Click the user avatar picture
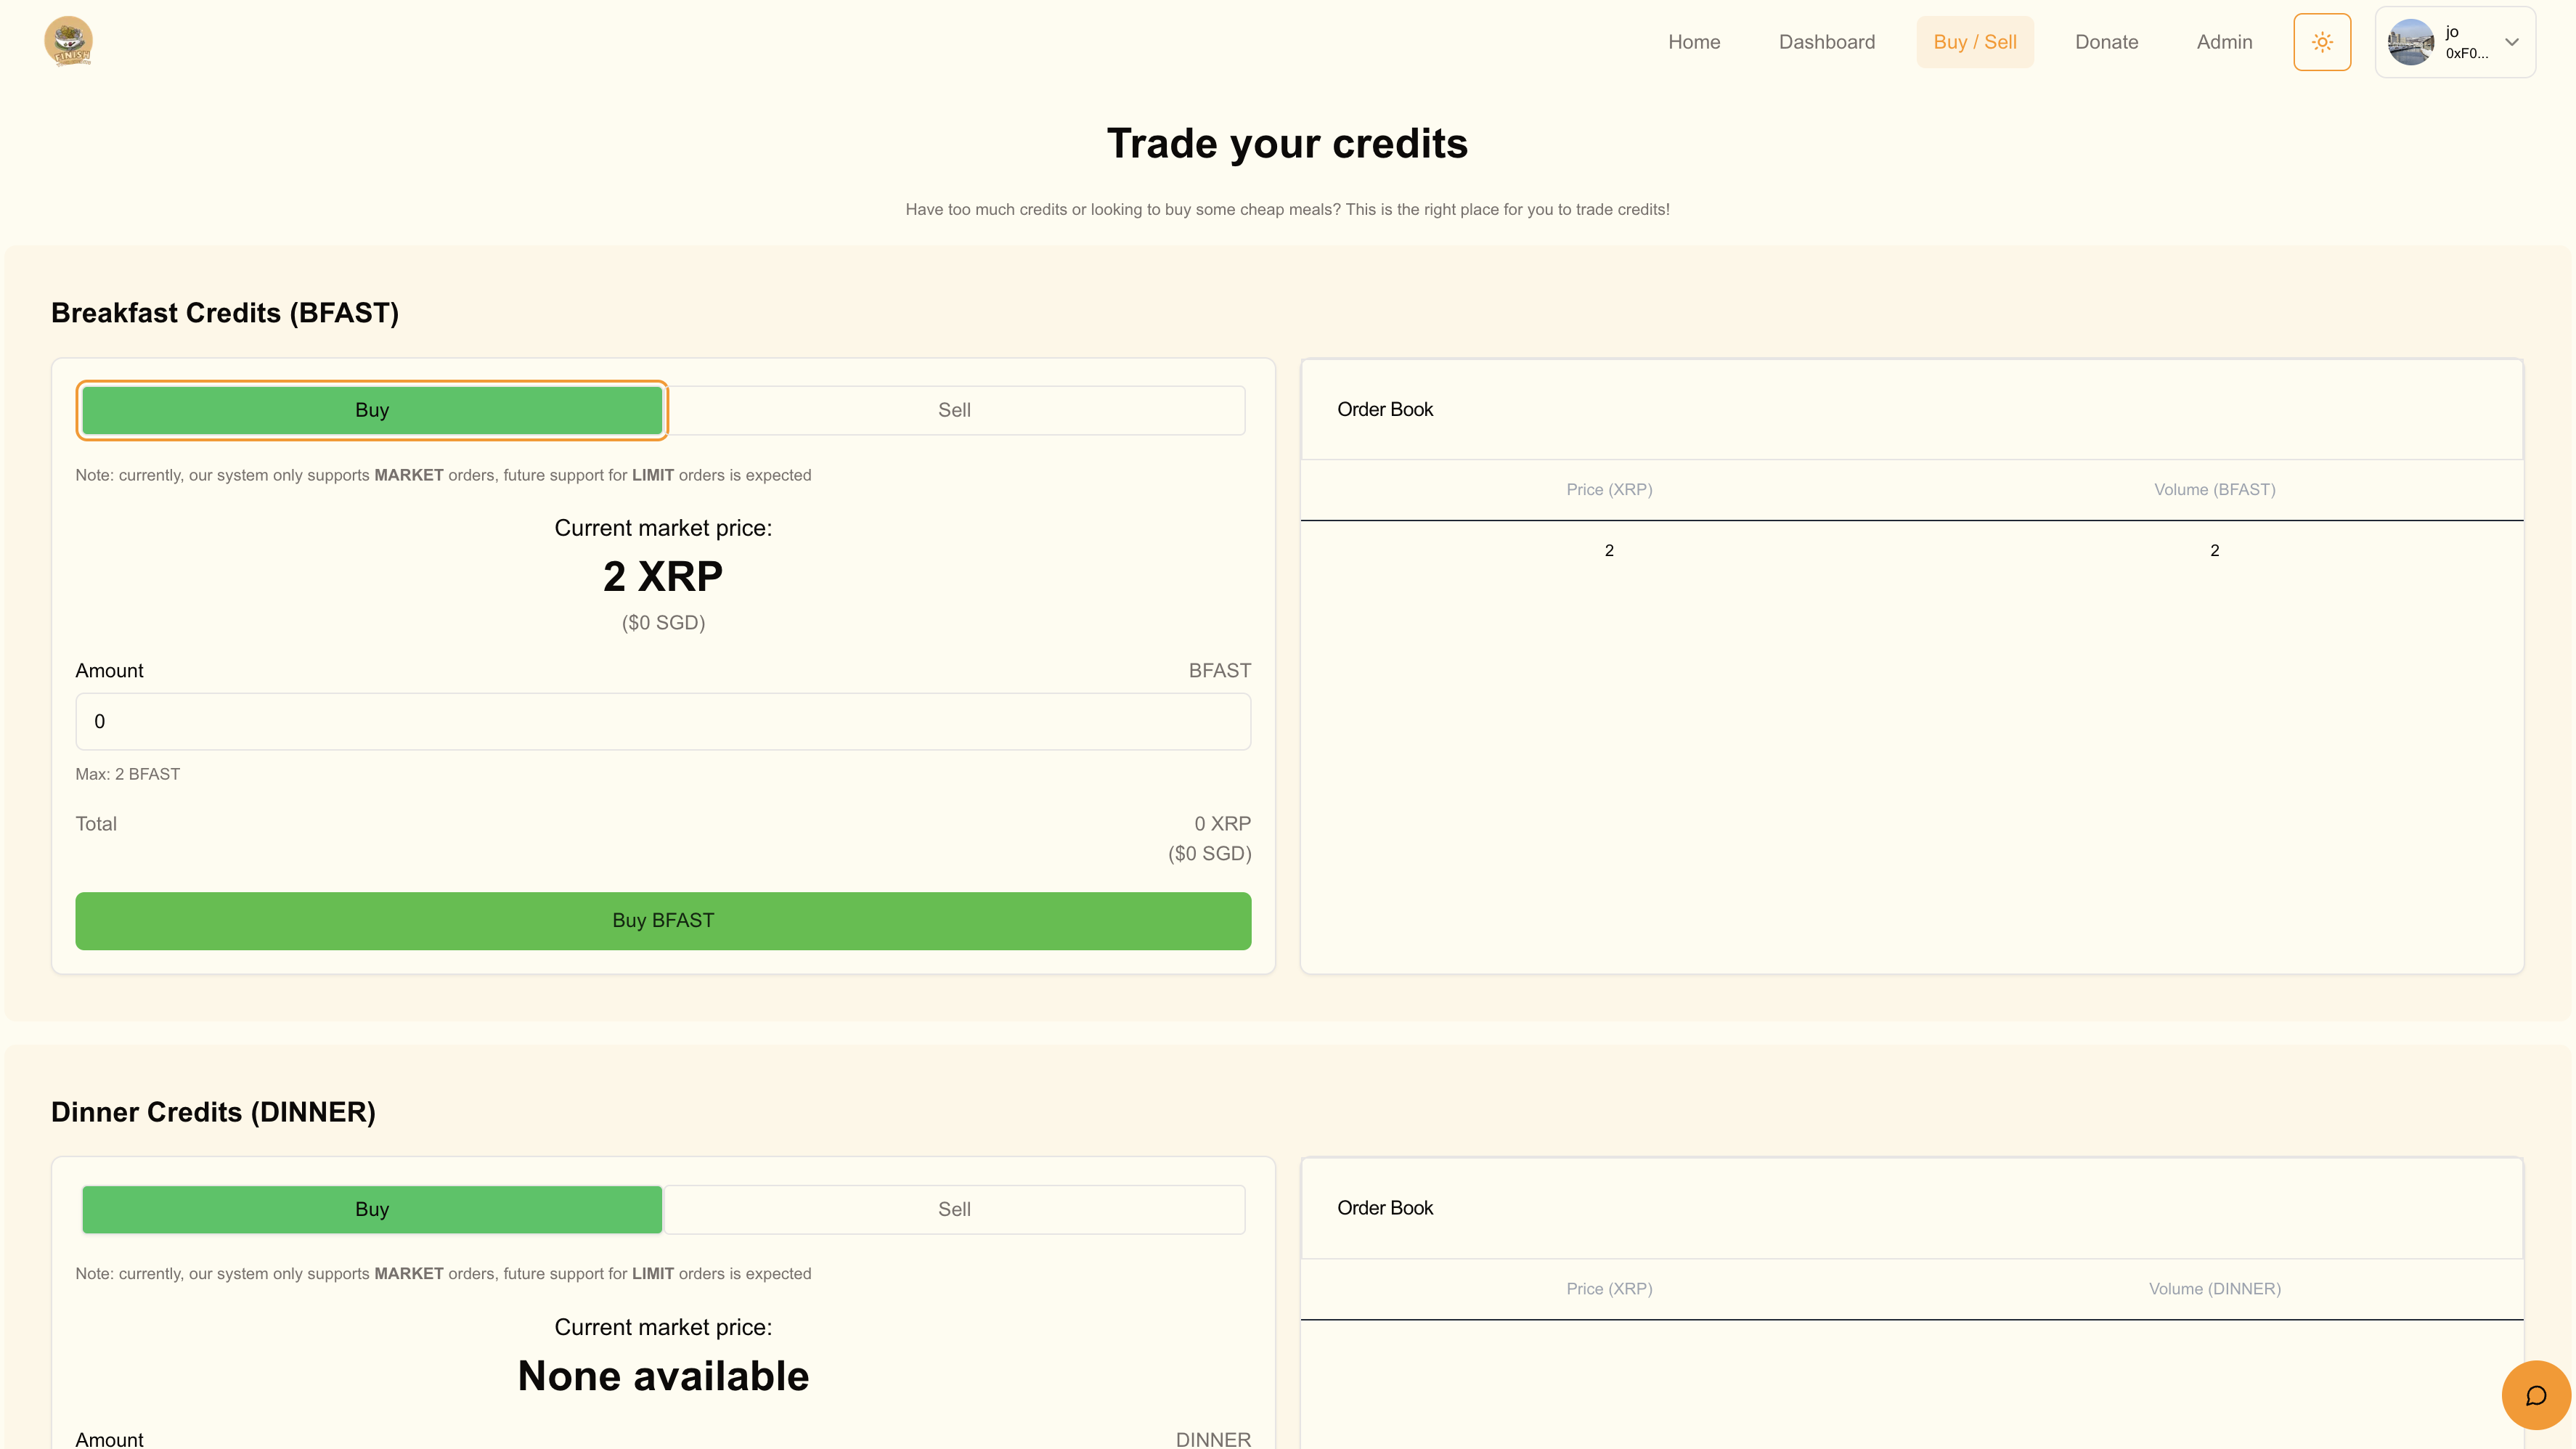 tap(2410, 42)
